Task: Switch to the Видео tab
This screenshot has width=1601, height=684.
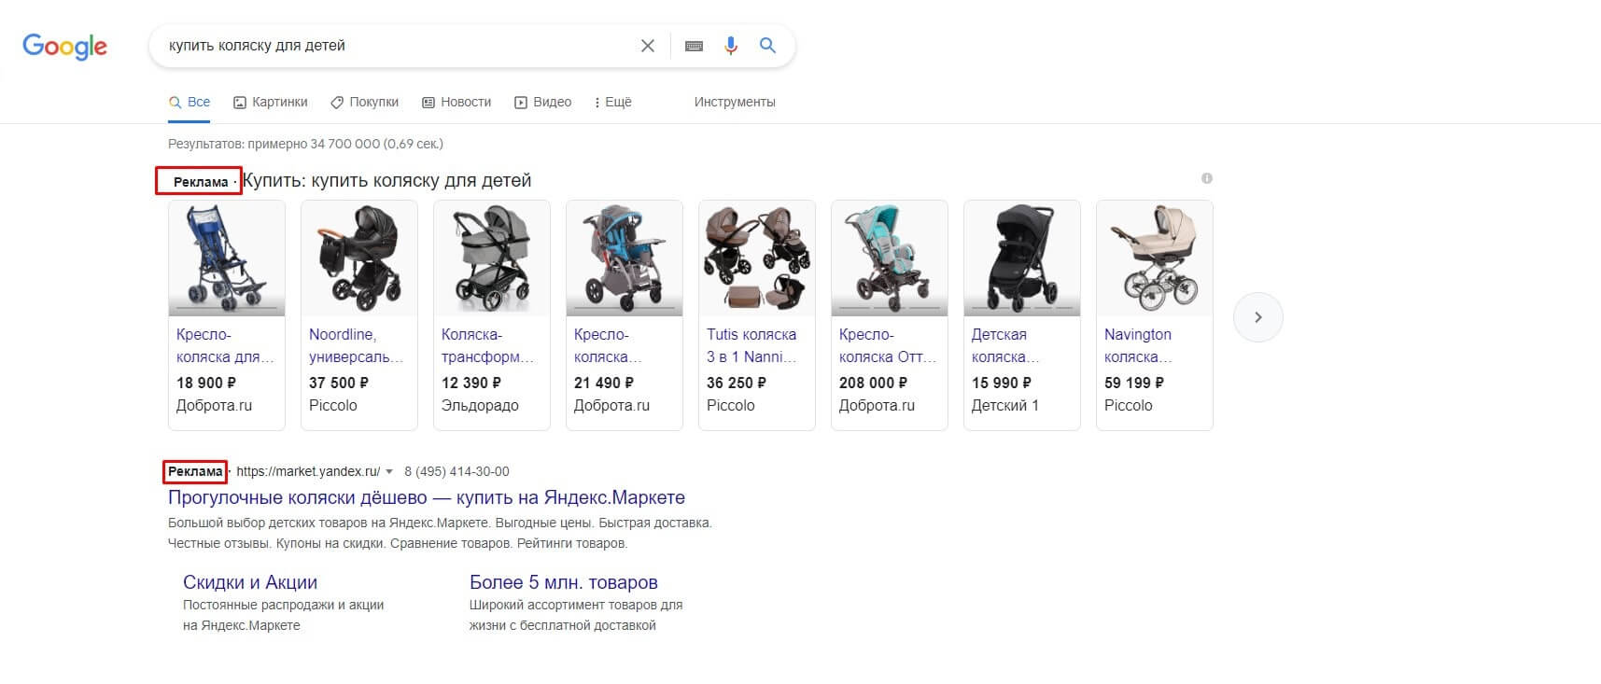Action: tap(543, 102)
